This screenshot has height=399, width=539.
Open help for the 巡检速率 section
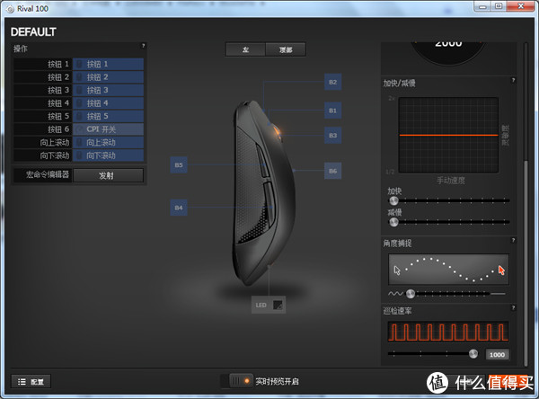[x=513, y=307]
